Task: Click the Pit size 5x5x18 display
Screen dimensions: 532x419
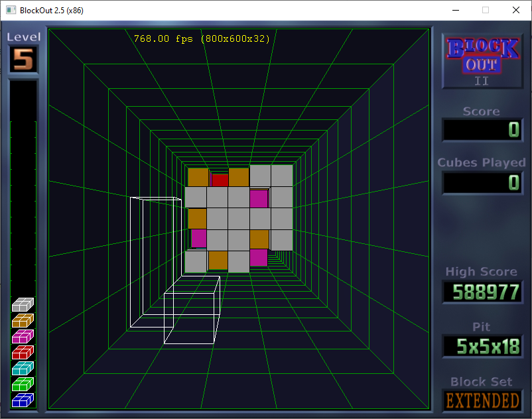Action: (482, 347)
